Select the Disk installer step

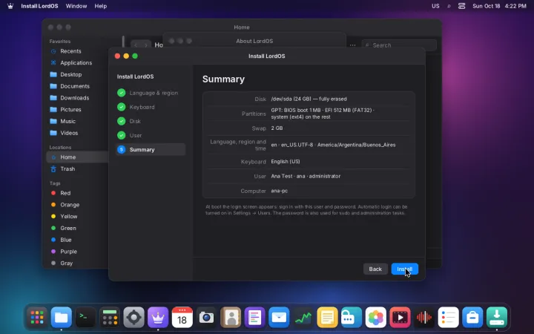(151, 121)
